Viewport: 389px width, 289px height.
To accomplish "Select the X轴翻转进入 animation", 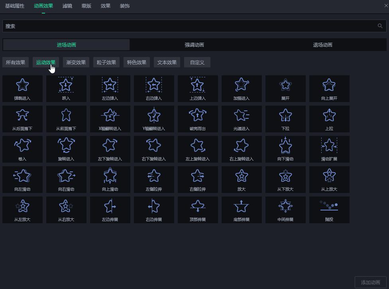I will (110, 119).
